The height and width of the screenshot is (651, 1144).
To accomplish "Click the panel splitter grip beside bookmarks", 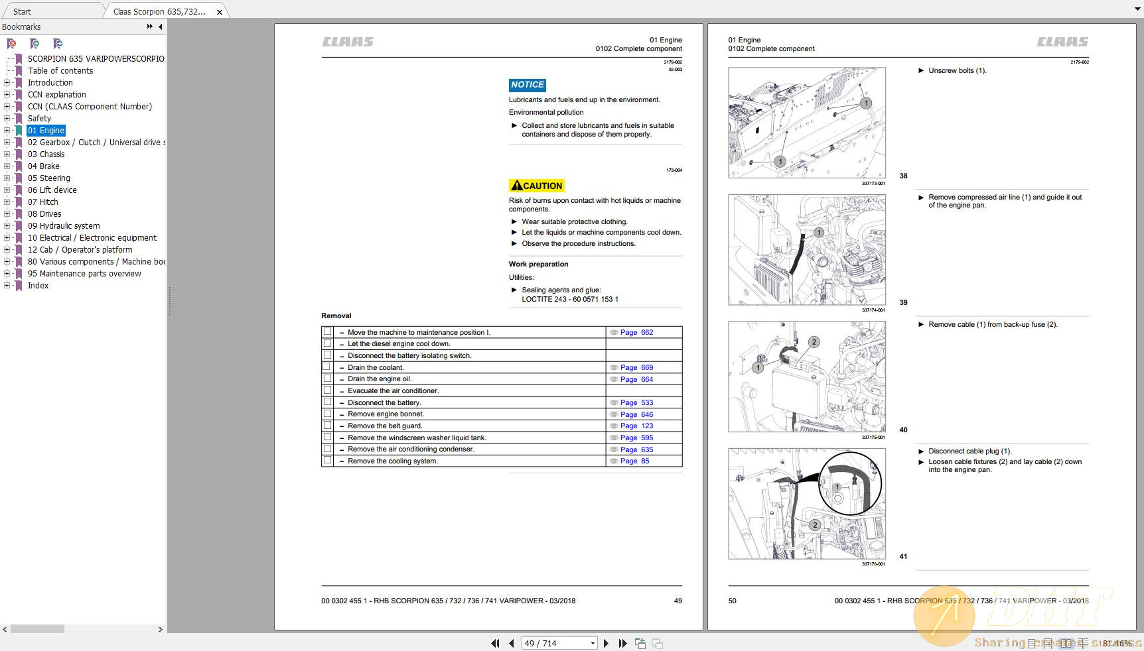I will [x=169, y=301].
